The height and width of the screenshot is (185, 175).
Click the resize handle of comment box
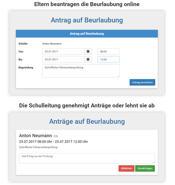[x=153, y=162]
